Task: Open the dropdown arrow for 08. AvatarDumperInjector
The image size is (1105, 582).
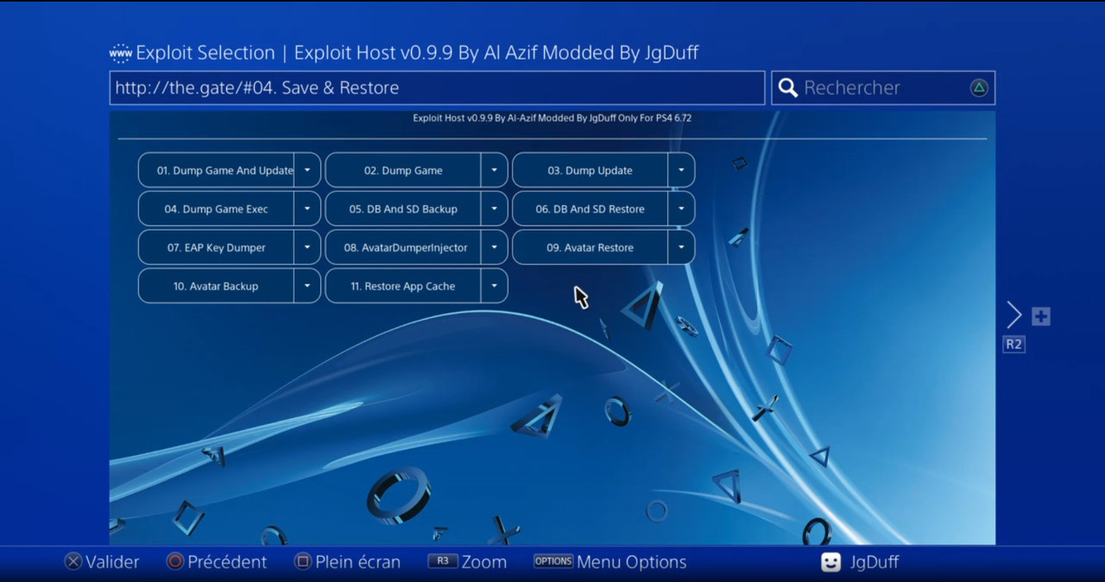Action: coord(494,247)
